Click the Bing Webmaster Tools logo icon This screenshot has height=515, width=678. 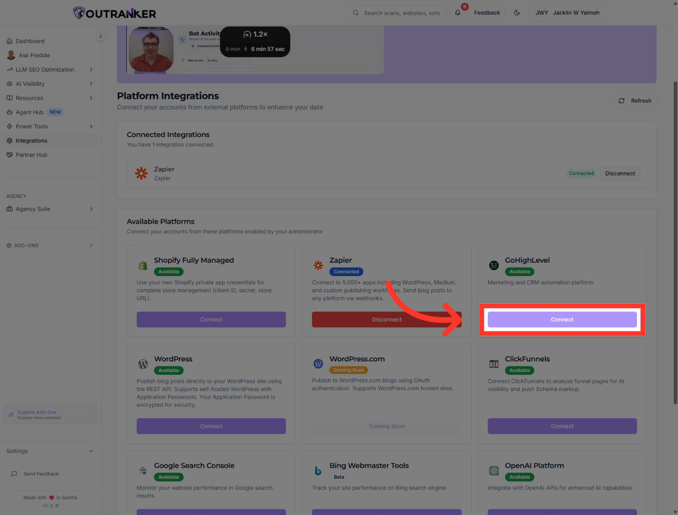[x=318, y=471]
